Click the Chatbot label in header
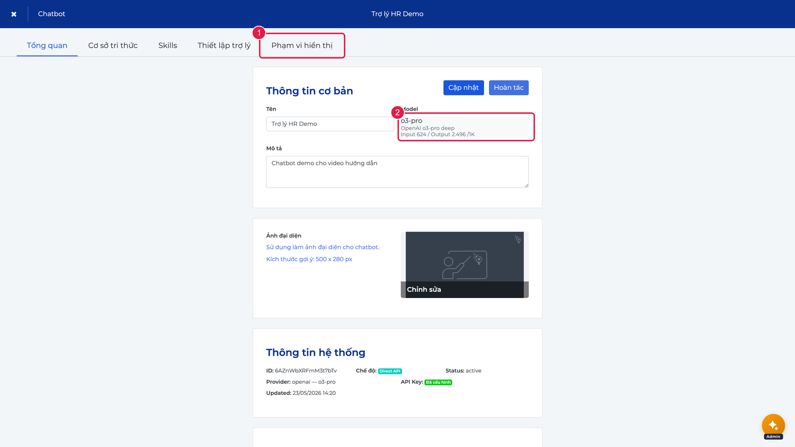 (x=52, y=14)
